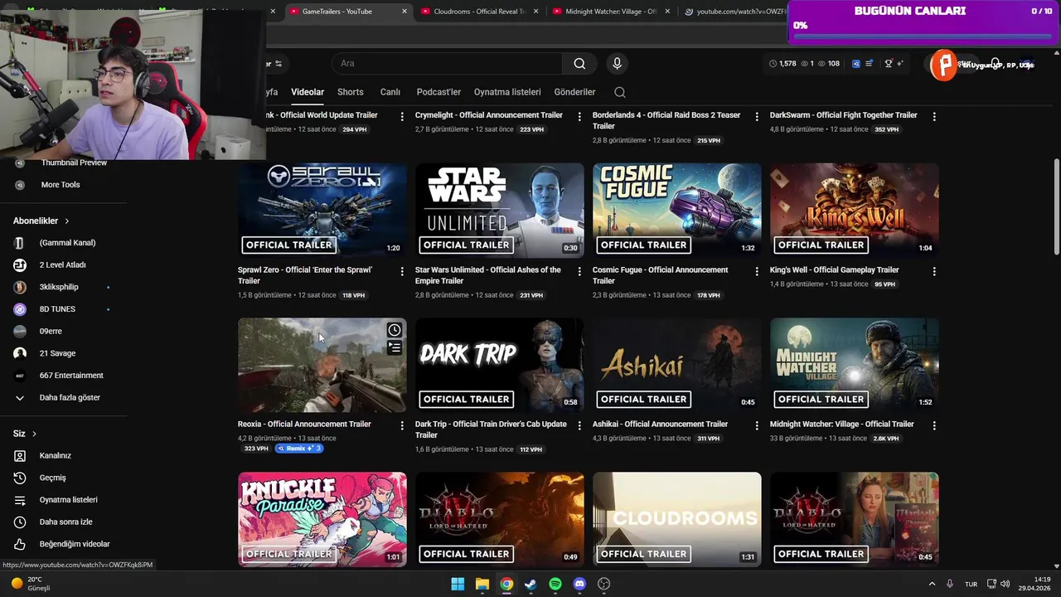Viewport: 1061px width, 597px height.
Task: Play the Ashikai trailer thumbnail
Action: tap(677, 365)
